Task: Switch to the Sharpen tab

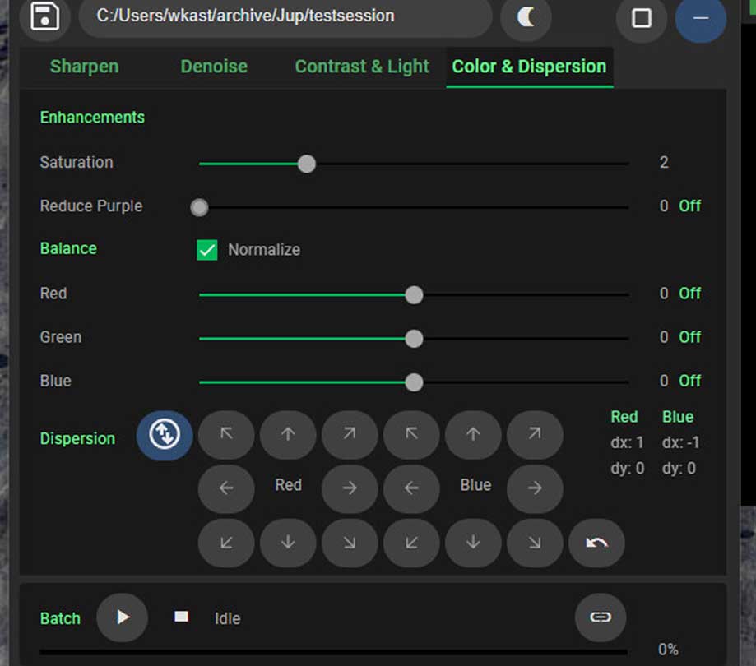Action: click(x=84, y=67)
